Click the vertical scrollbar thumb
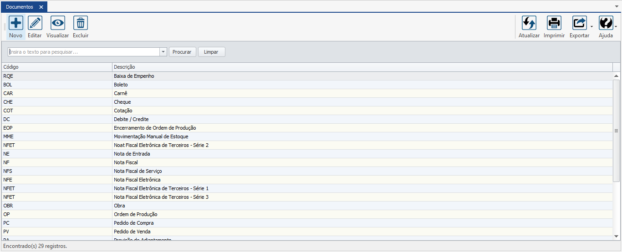This screenshot has width=622, height=252. pos(617,131)
